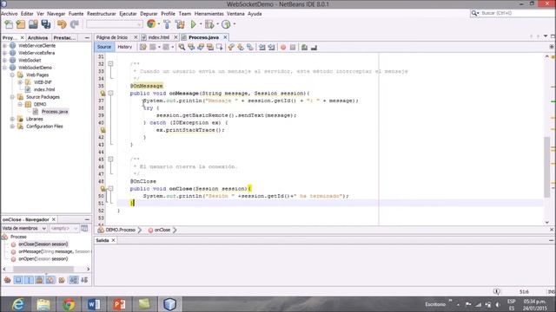Open the project configuration combo box
The width and height of the screenshot is (556, 312).
(115, 24)
